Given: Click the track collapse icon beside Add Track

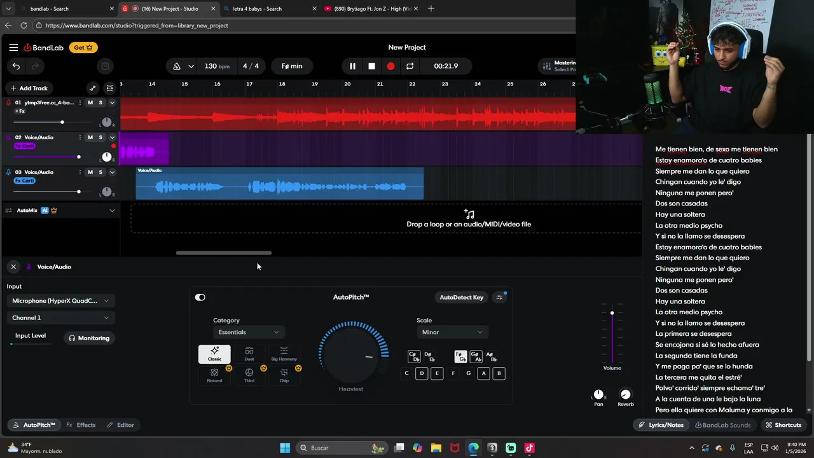Looking at the screenshot, I should point(109,88).
